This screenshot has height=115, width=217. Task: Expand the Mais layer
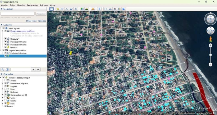[2, 103]
